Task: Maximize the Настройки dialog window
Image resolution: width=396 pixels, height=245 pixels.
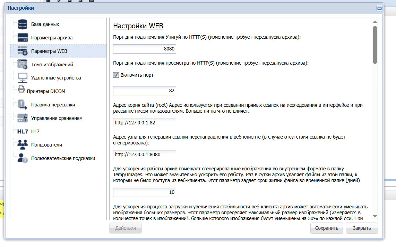Action: tap(379, 8)
